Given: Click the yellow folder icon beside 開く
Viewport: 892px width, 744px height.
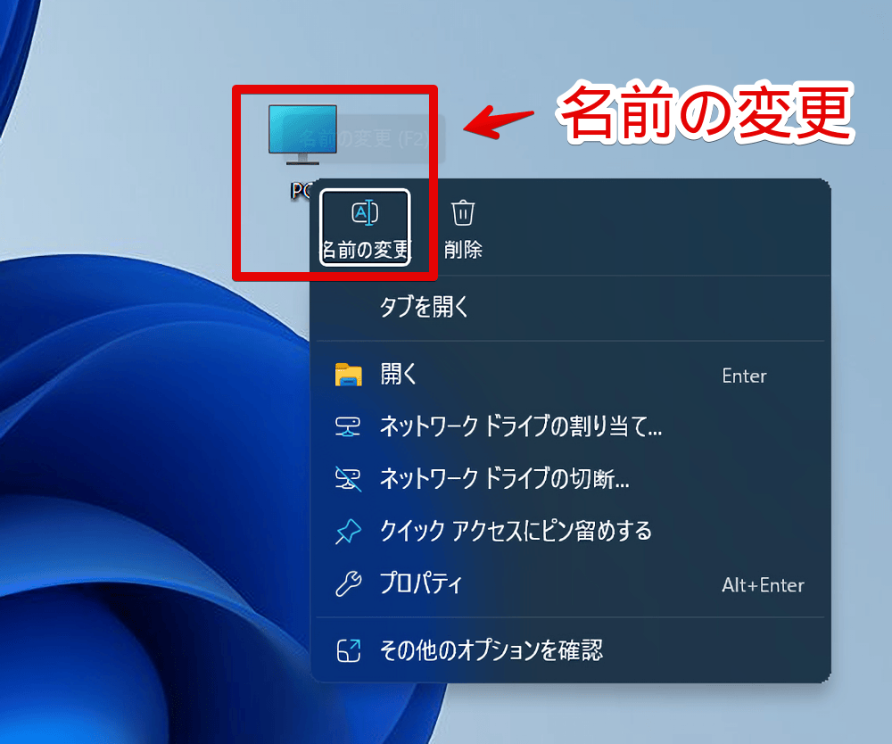Looking at the screenshot, I should point(348,376).
